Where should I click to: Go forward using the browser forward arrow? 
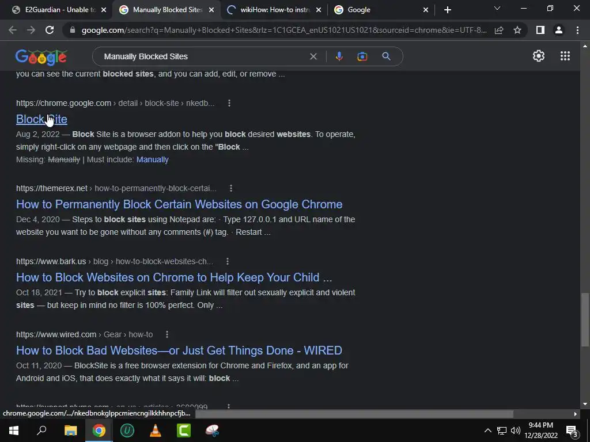coord(31,30)
